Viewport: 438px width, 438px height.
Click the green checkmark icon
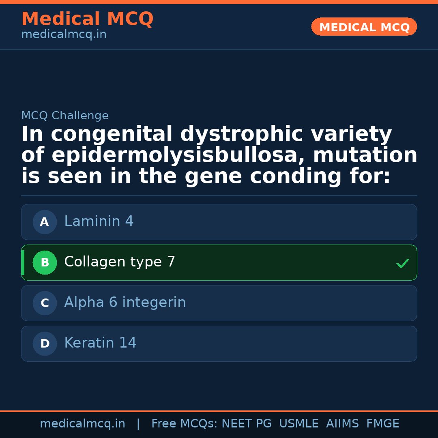click(x=402, y=264)
